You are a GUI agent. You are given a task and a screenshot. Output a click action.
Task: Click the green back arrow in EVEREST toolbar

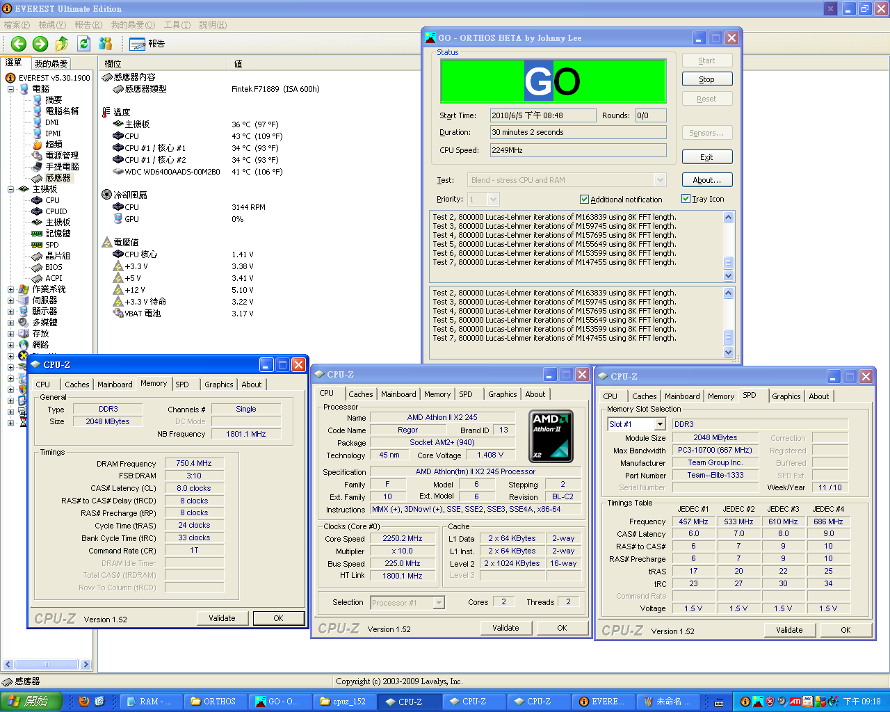19,44
